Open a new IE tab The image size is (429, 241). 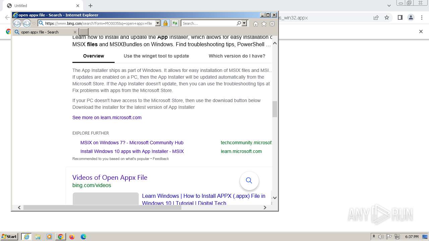tap(84, 32)
